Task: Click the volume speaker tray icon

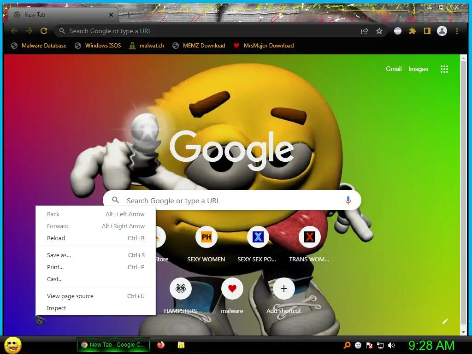Action: pos(391,345)
